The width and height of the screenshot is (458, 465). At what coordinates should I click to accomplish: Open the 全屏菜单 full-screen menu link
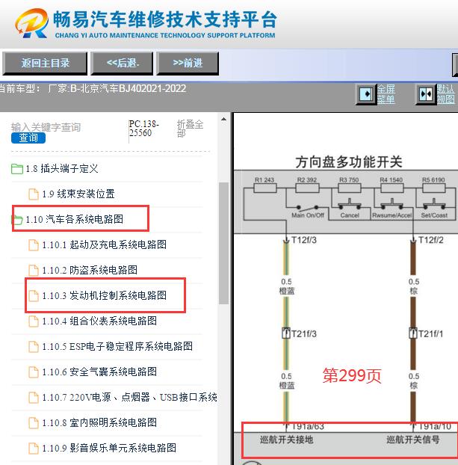(386, 94)
